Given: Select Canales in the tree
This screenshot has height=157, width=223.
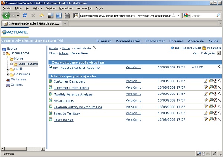Looking at the screenshot, I should tap(17, 84).
